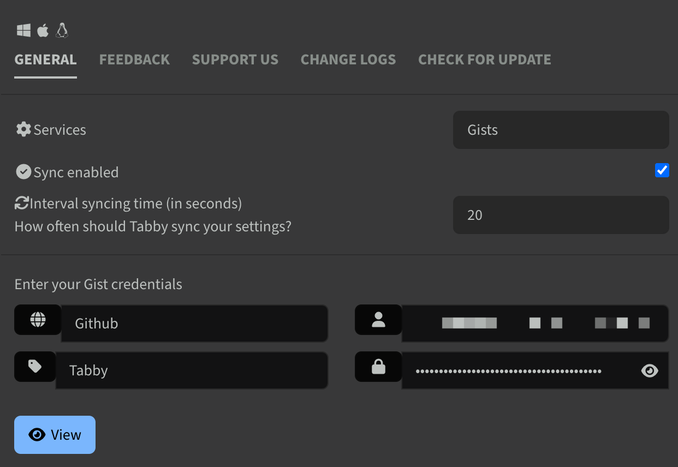
Task: Click the user icon beside username field
Action: [x=378, y=320]
